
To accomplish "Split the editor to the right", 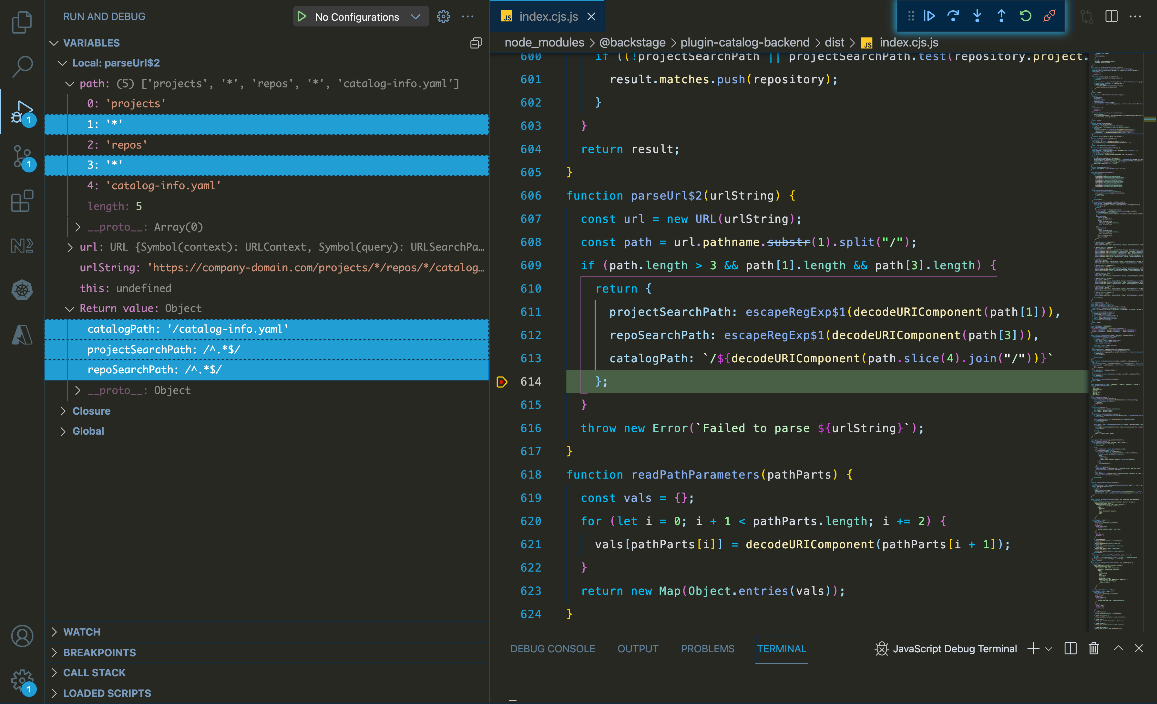I will 1111,16.
